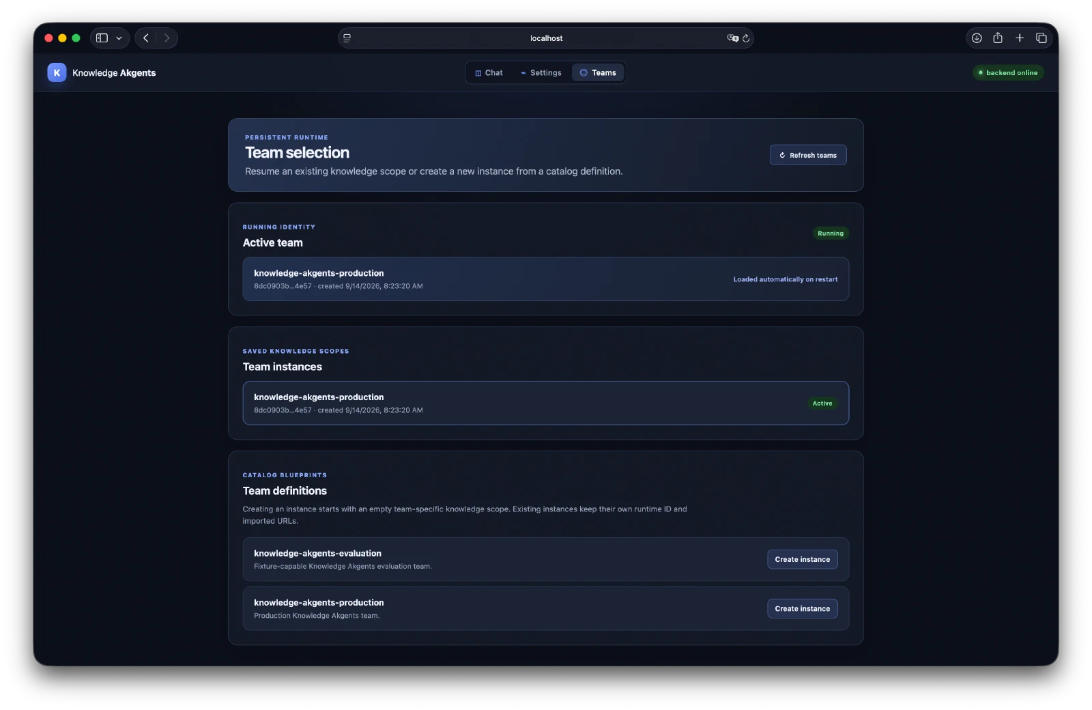Open the sidebar tab group dropdown chevron

tap(119, 38)
